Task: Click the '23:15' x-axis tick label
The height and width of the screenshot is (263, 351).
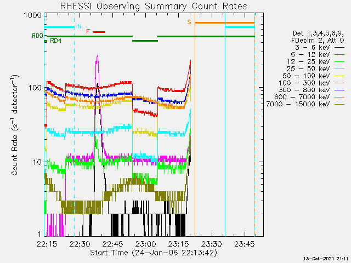Action: pyautogui.click(x=178, y=244)
